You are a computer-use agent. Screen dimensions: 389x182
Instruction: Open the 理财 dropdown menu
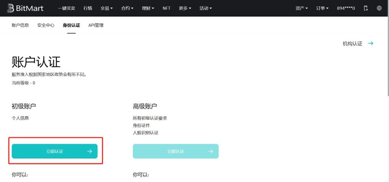[148, 8]
